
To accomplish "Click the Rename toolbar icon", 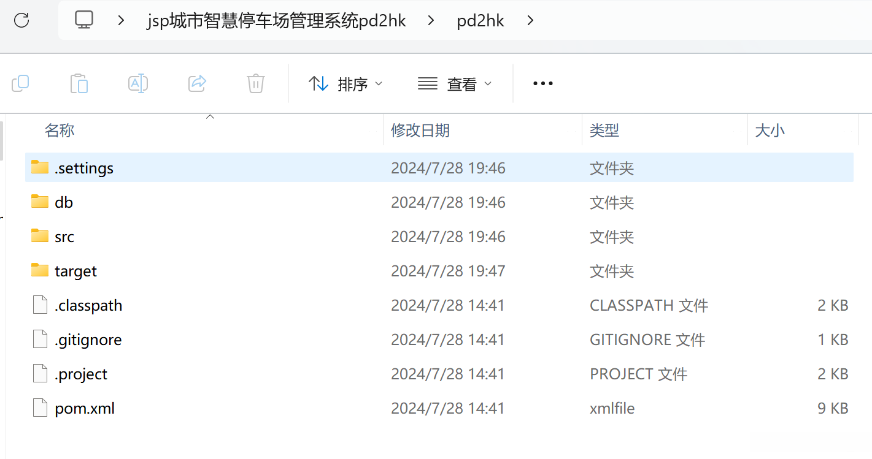I will (138, 83).
